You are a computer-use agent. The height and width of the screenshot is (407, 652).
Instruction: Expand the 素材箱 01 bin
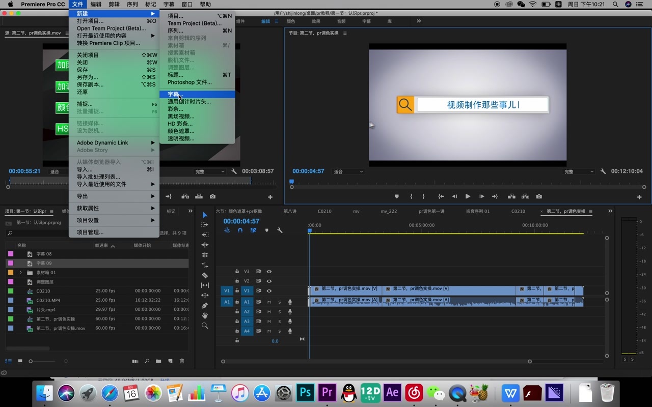pos(21,273)
